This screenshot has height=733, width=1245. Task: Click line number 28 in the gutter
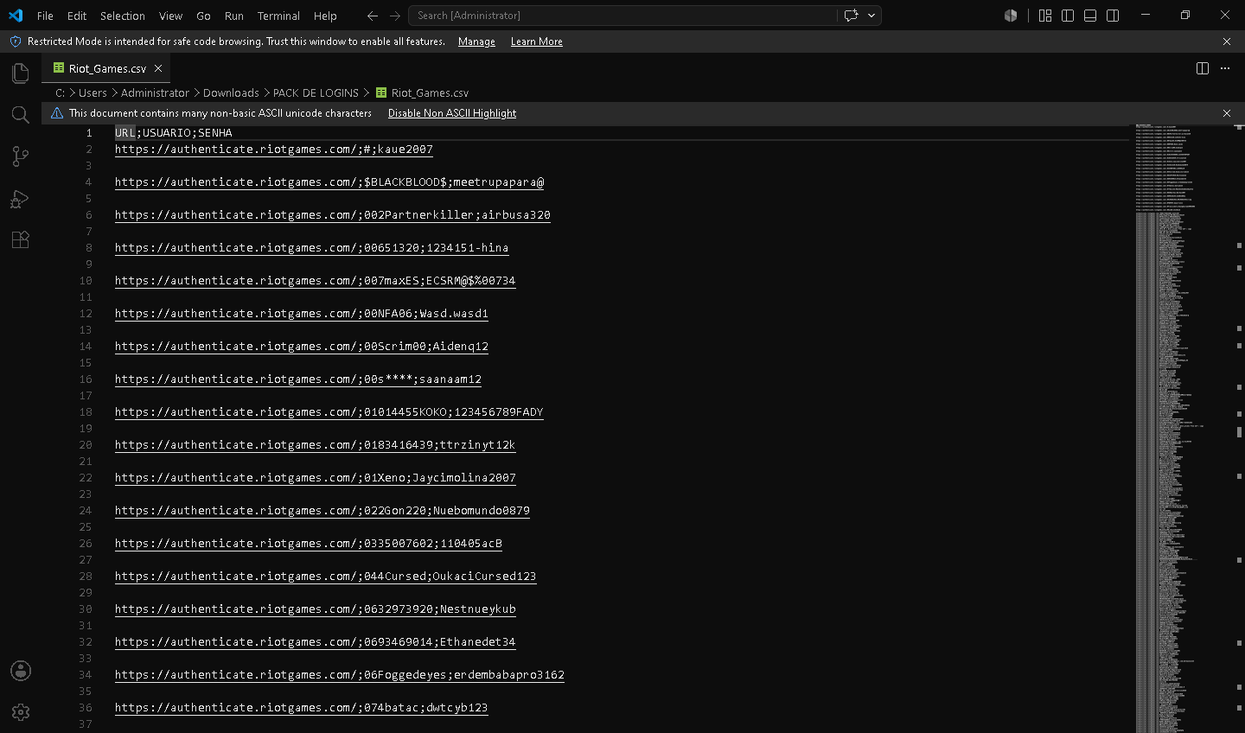click(x=86, y=577)
